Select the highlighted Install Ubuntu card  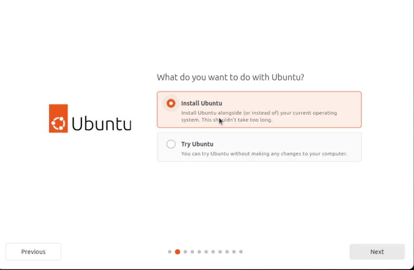point(259,109)
